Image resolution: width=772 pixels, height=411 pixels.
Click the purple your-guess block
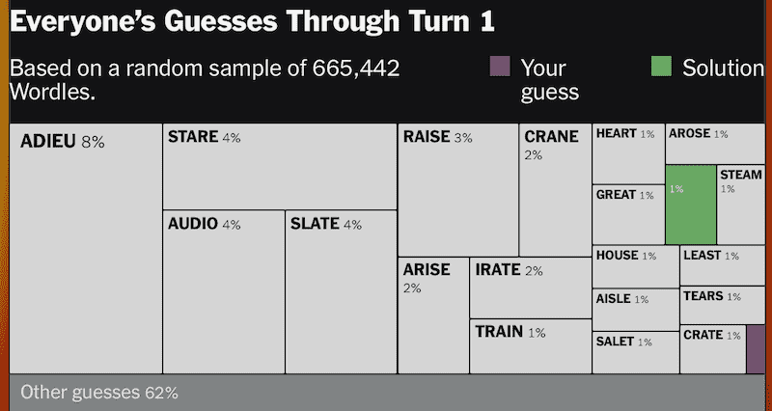[756, 349]
